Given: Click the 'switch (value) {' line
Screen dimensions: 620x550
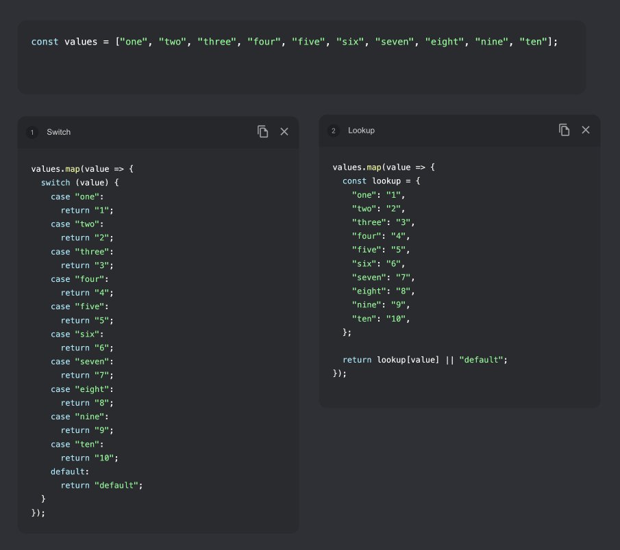Looking at the screenshot, I should [79, 183].
